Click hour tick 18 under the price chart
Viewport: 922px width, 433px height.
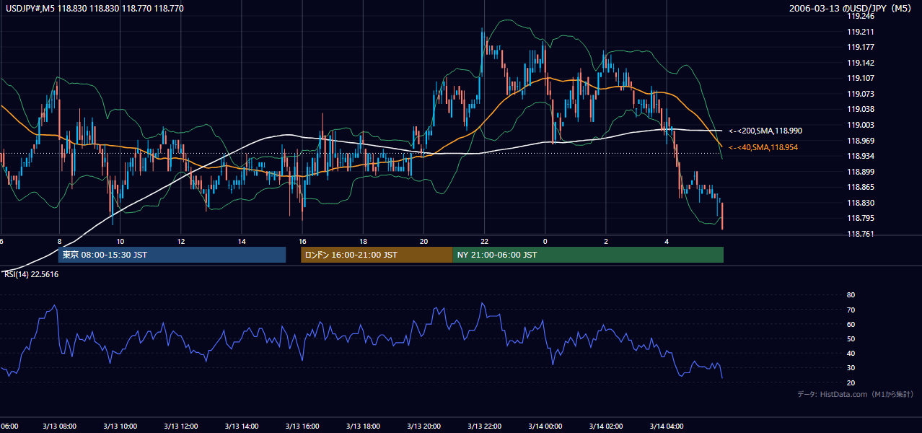[x=363, y=241]
